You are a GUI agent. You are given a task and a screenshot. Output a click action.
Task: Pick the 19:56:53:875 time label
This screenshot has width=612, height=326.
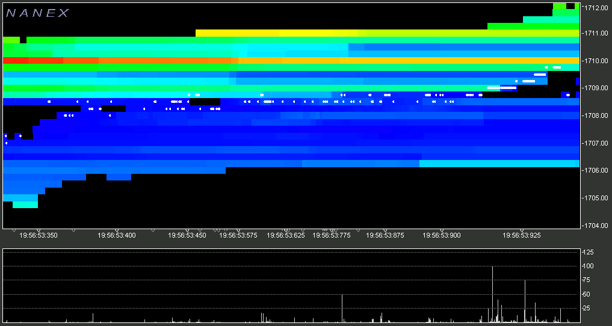pyautogui.click(x=385, y=236)
